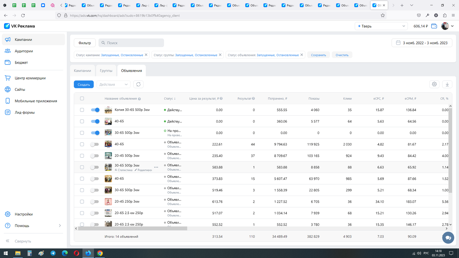Image resolution: width=459 pixels, height=258 pixels.
Task: Open File Explorer from taskbar
Action: (x=18, y=253)
